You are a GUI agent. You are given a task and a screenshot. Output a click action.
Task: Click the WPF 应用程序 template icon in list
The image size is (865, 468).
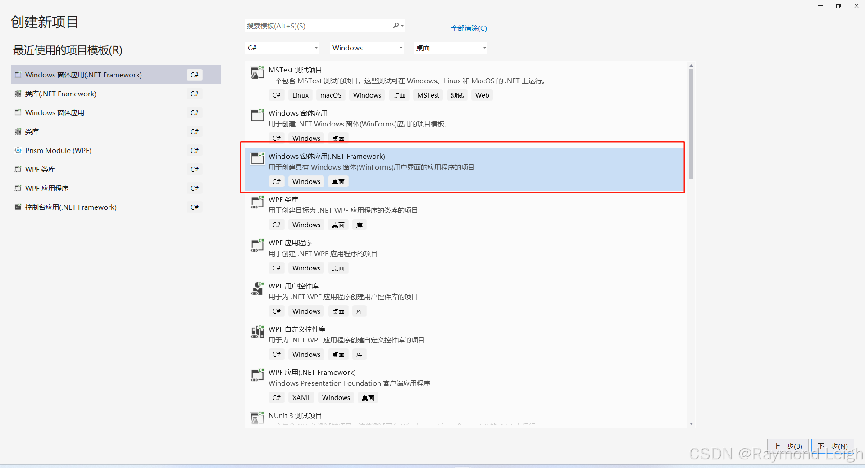click(257, 245)
